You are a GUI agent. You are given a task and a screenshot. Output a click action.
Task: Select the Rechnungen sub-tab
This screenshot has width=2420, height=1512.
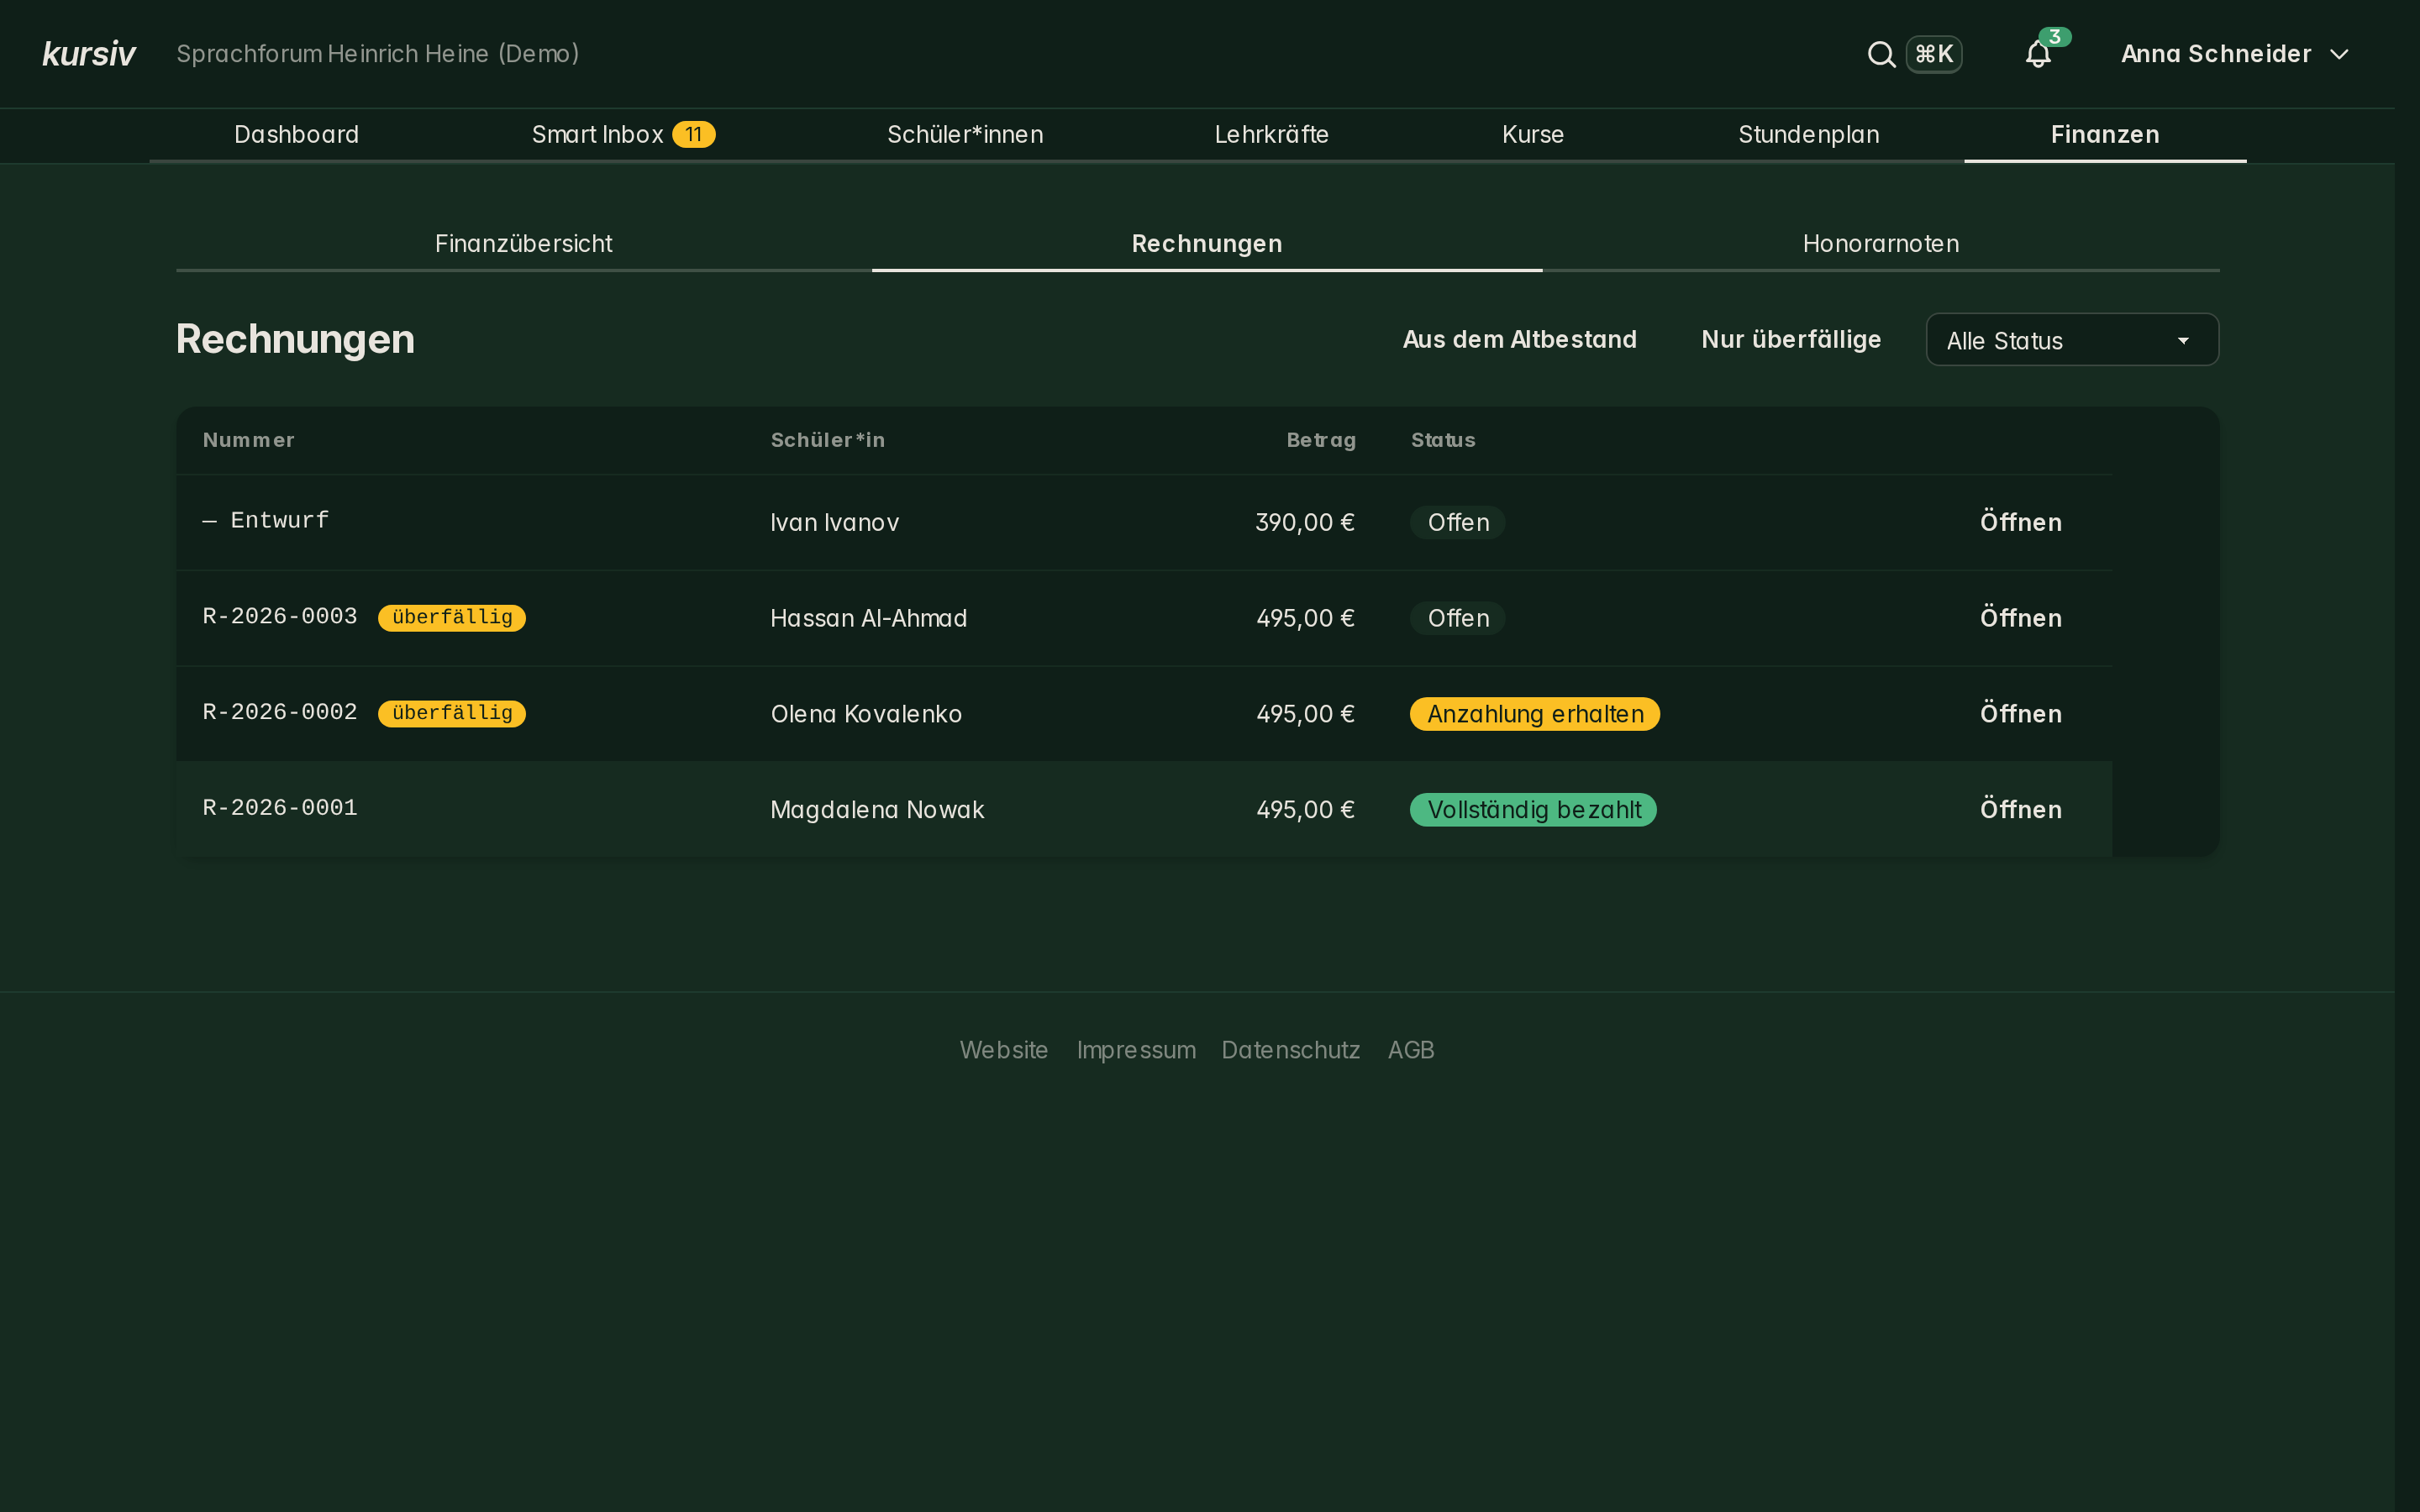[x=1207, y=244]
